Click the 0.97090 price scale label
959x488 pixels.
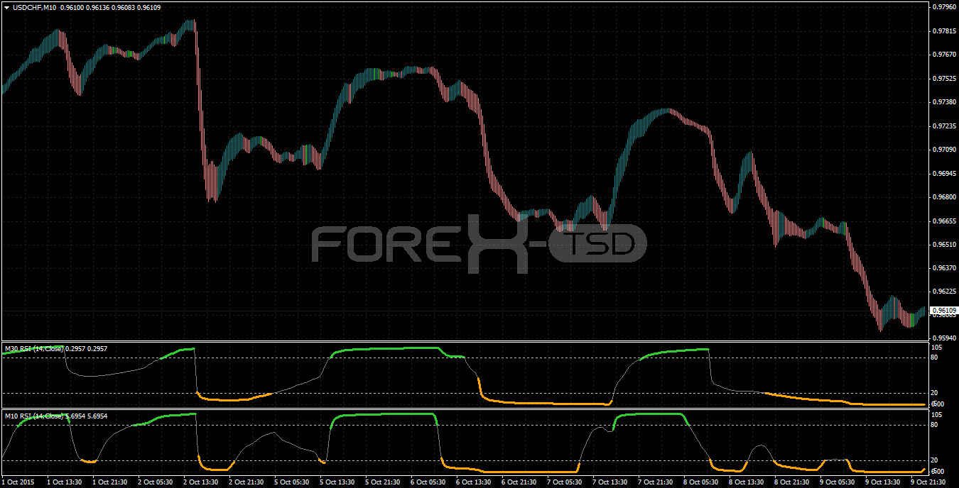pos(943,150)
